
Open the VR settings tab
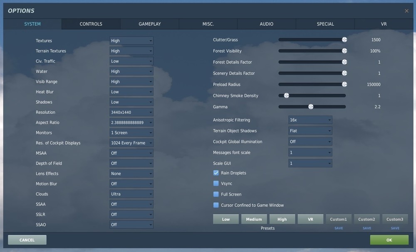coord(383,24)
